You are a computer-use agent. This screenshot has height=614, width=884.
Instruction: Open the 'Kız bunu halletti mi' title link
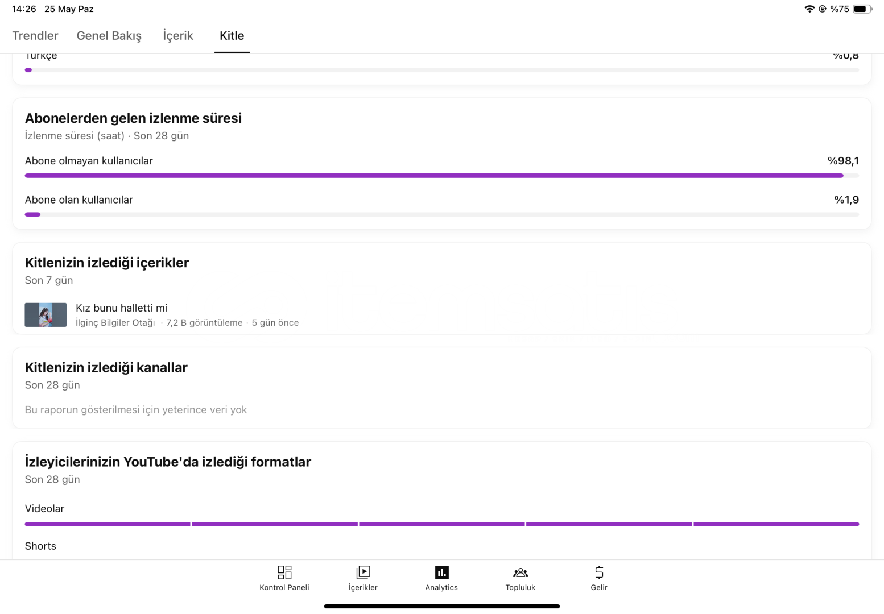coord(121,308)
